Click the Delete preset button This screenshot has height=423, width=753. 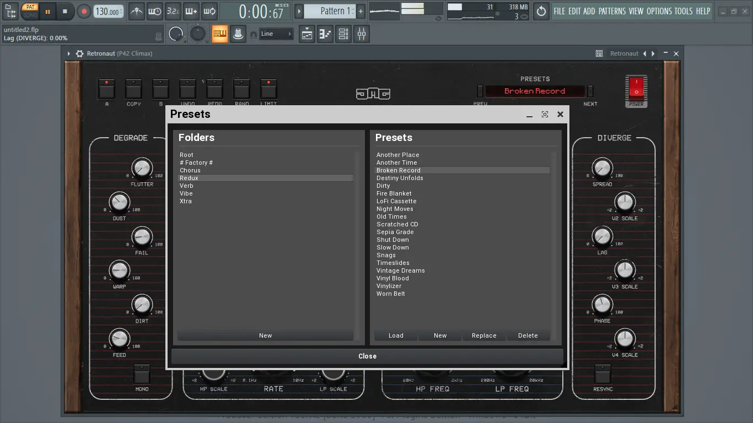coord(528,335)
